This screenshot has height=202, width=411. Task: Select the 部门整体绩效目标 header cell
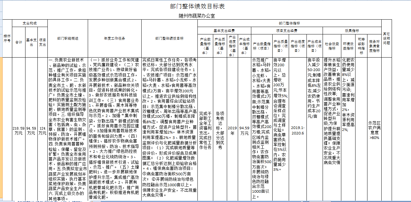169,38
